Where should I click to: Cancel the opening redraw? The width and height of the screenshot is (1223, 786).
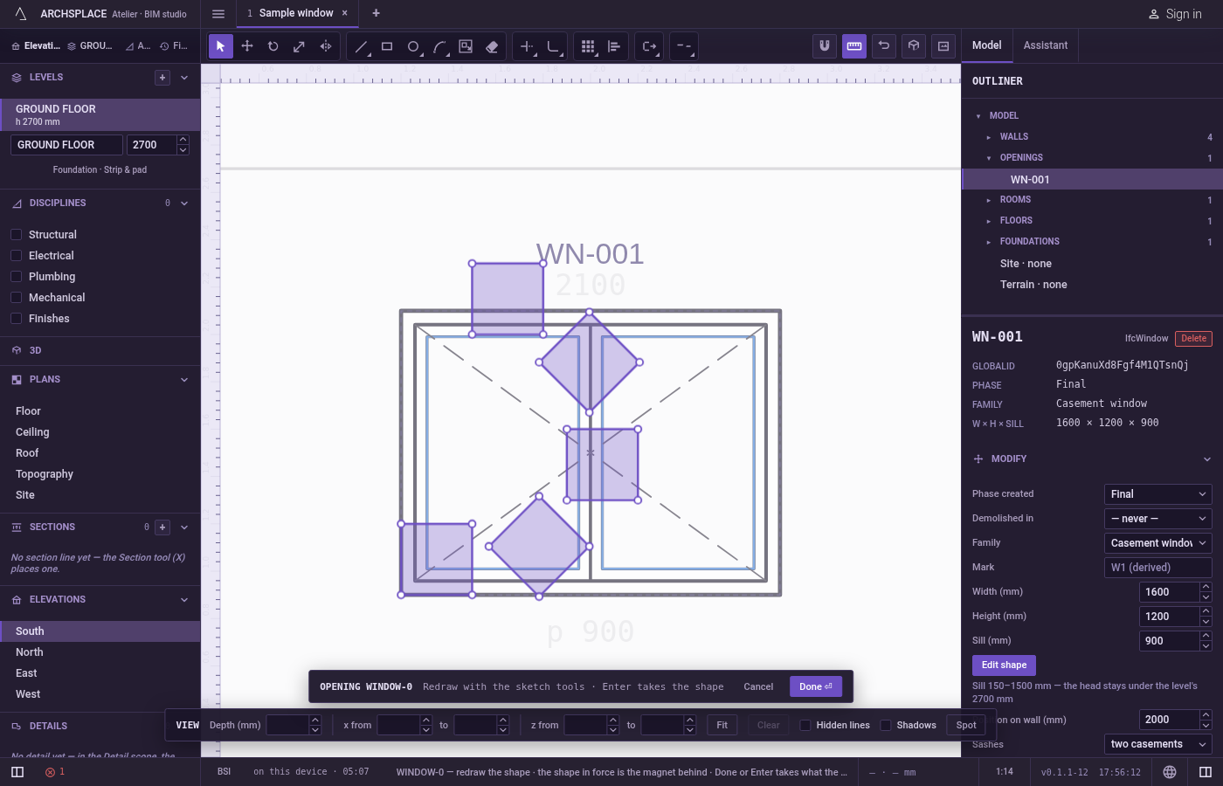[758, 686]
